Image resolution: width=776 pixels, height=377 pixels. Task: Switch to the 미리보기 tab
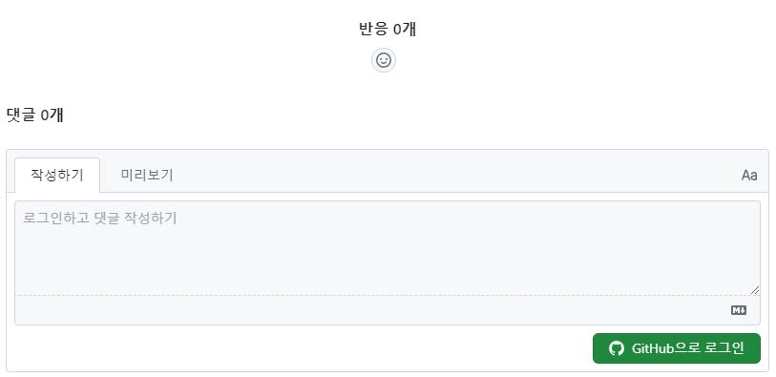(147, 176)
